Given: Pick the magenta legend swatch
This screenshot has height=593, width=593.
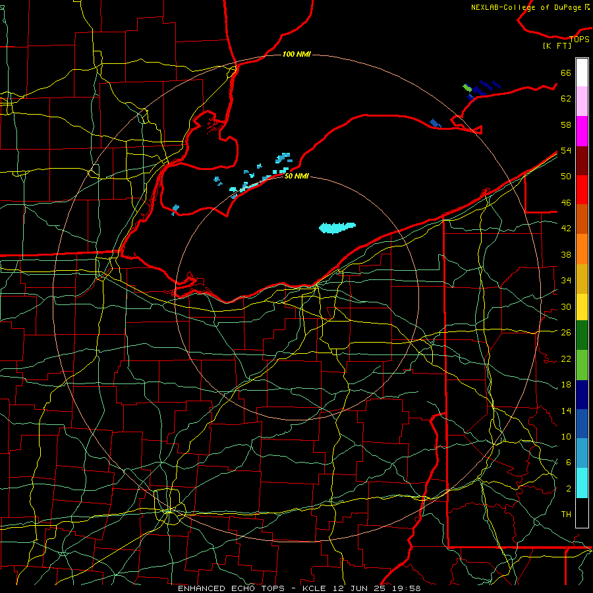Looking at the screenshot, I should point(582,131).
